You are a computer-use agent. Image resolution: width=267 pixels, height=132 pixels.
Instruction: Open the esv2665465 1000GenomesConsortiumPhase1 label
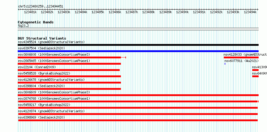click(x=54, y=61)
